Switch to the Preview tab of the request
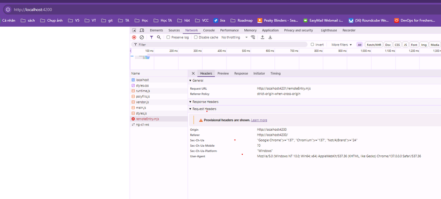The height and width of the screenshot is (199, 441). [x=223, y=73]
